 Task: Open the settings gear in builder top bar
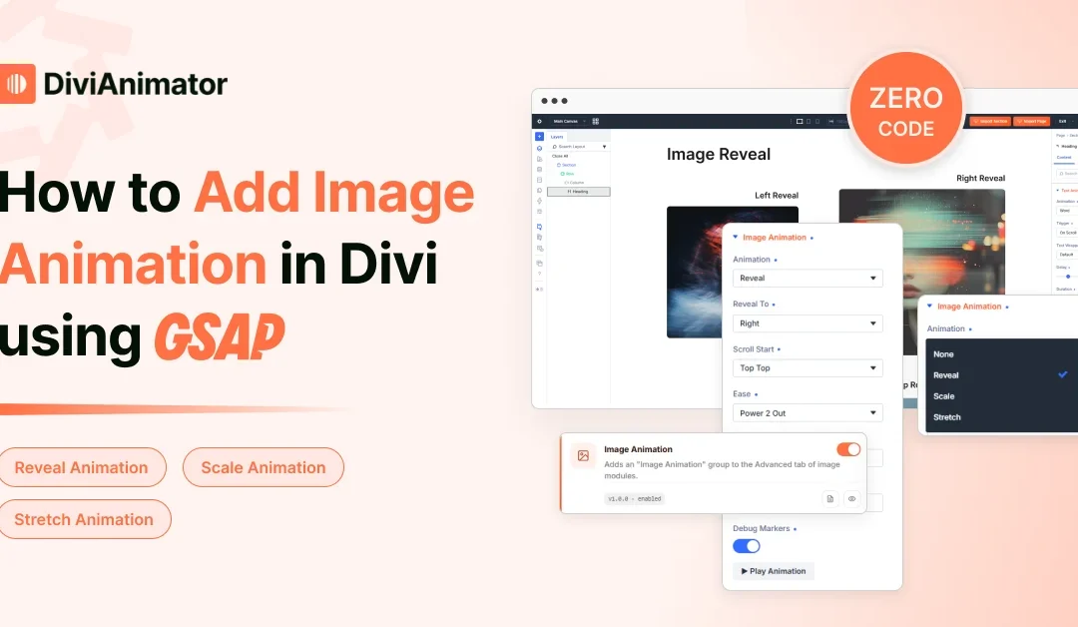click(540, 121)
